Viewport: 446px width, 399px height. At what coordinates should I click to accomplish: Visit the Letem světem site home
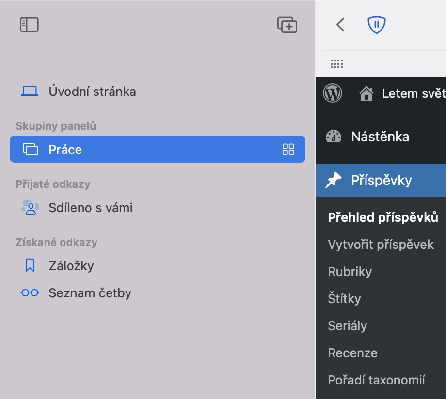(402, 93)
